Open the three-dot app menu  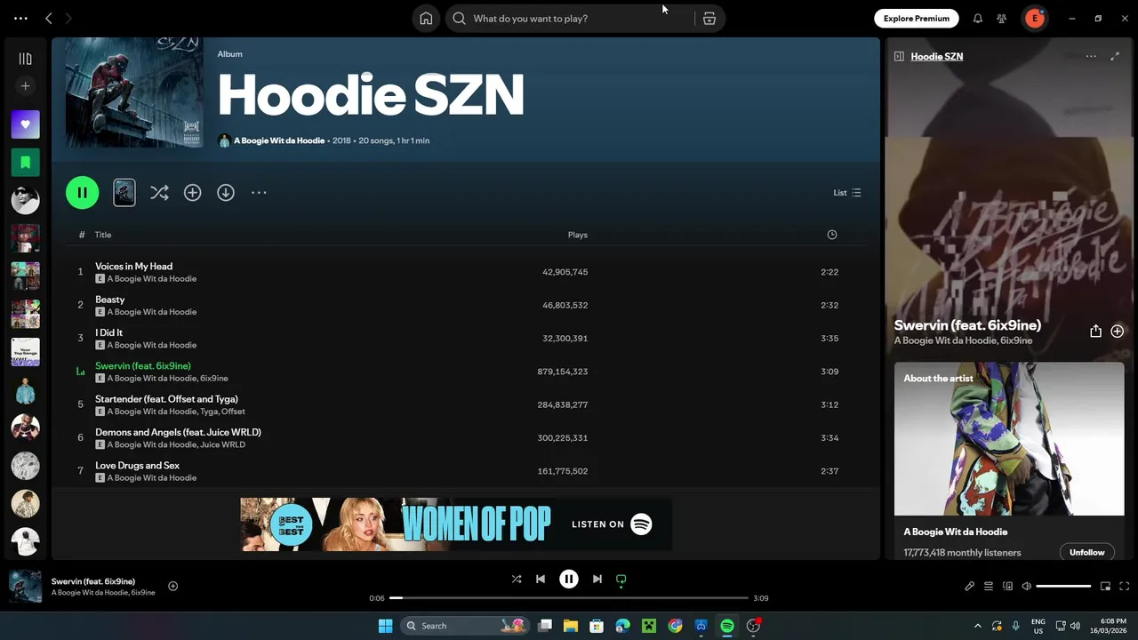pyautogui.click(x=20, y=19)
